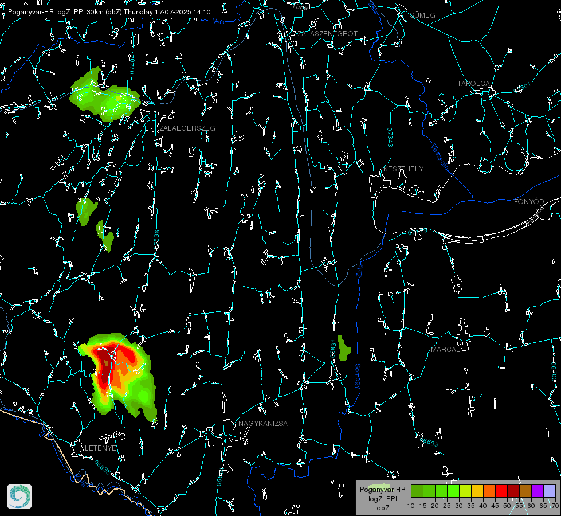The height and width of the screenshot is (516, 561).
Task: Click the small green echo beside road 06831
Action: tap(344, 347)
